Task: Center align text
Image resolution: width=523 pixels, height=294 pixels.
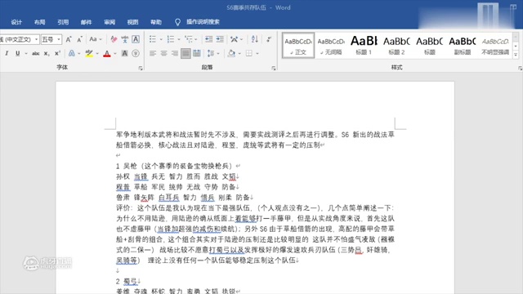Action: tap(163, 53)
